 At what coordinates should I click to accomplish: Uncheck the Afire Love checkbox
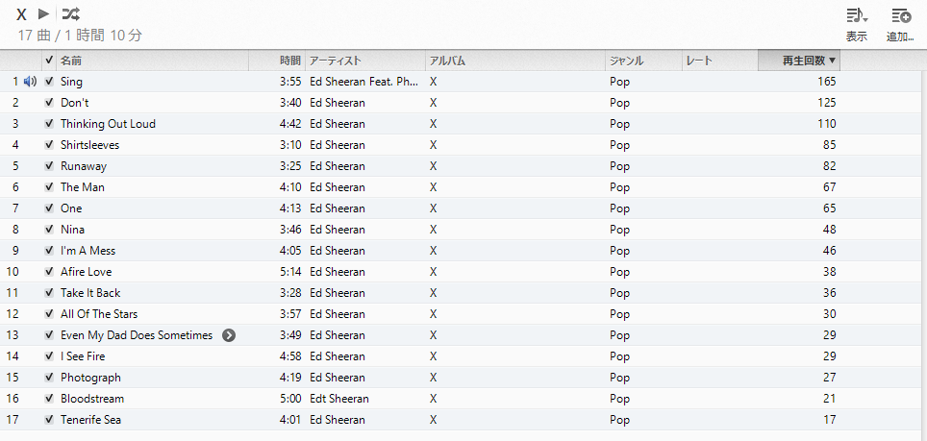click(x=49, y=272)
